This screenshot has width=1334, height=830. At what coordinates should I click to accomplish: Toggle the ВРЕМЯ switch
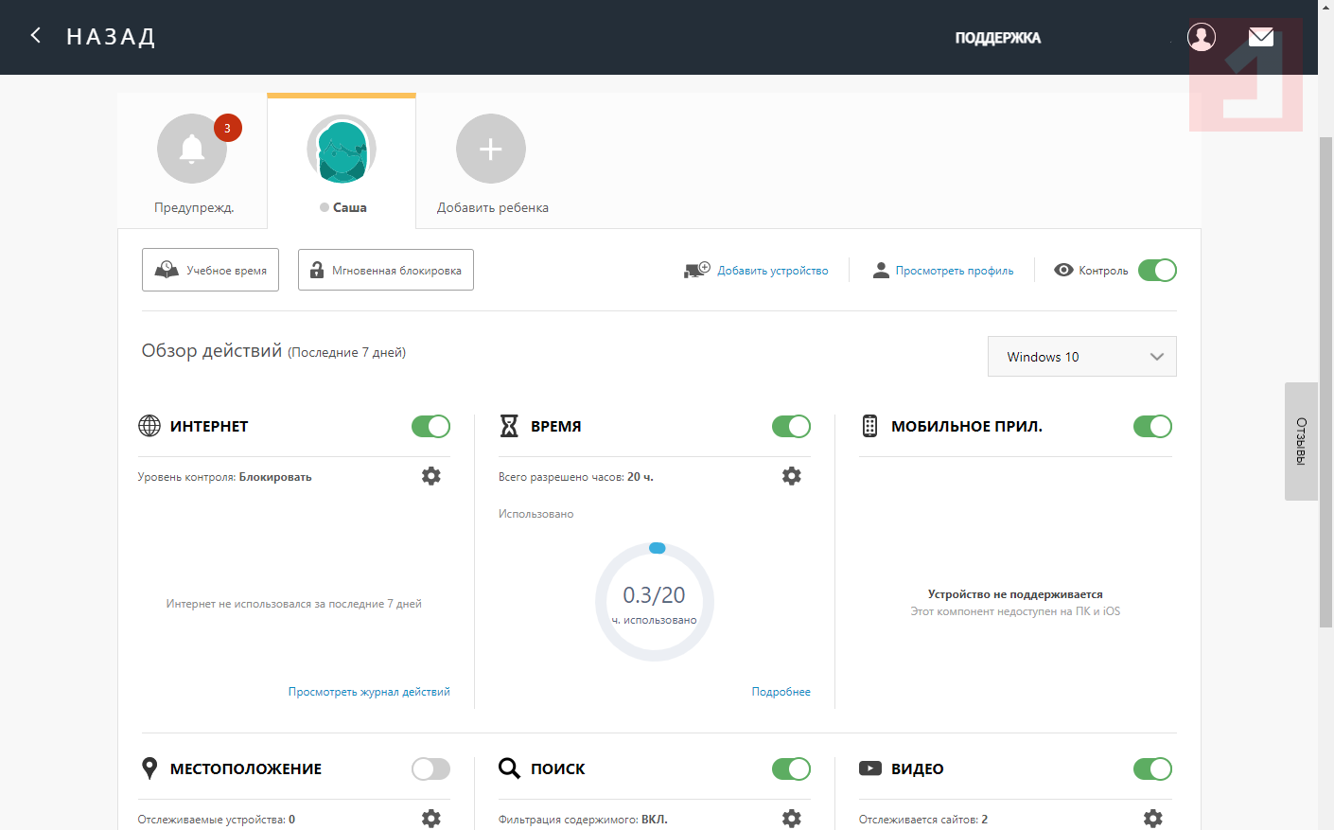pyautogui.click(x=791, y=426)
